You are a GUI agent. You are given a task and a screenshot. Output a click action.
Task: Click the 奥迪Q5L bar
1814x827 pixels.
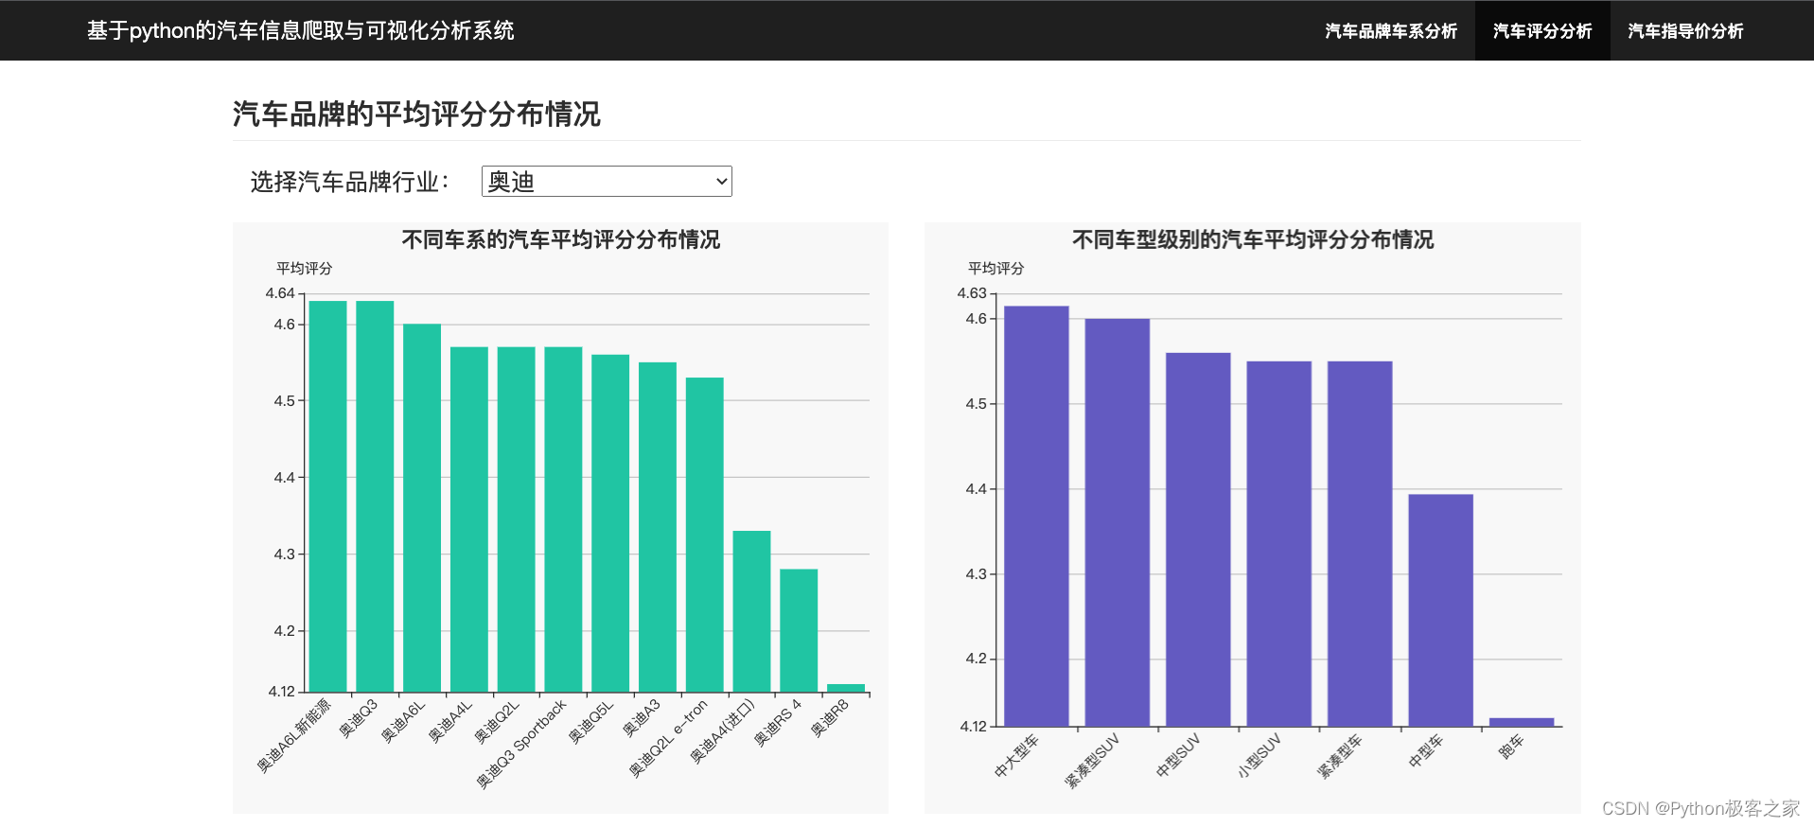(610, 523)
